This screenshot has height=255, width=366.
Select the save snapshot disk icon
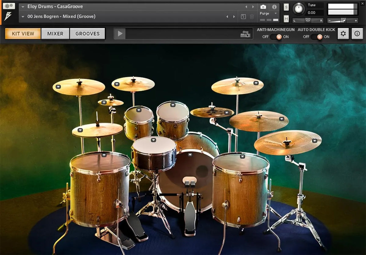(243, 17)
